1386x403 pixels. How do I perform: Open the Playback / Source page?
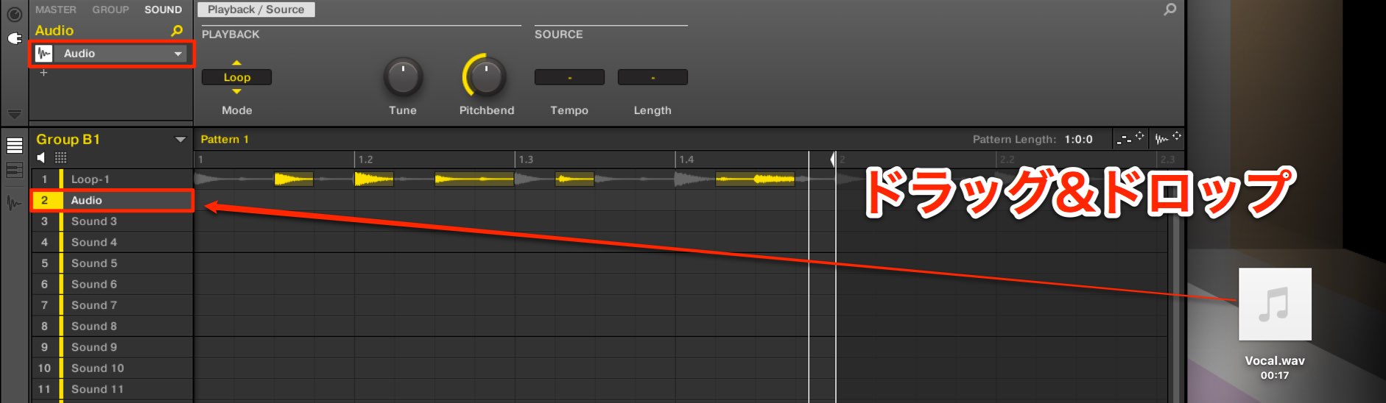pyautogui.click(x=256, y=10)
